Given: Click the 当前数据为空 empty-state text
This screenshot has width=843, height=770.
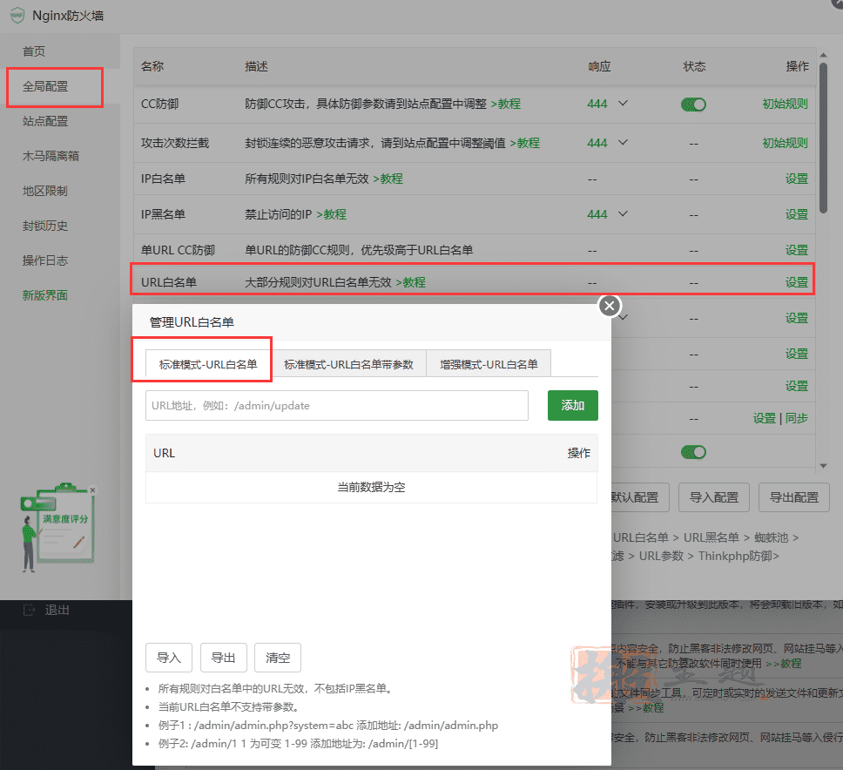Looking at the screenshot, I should 372,487.
